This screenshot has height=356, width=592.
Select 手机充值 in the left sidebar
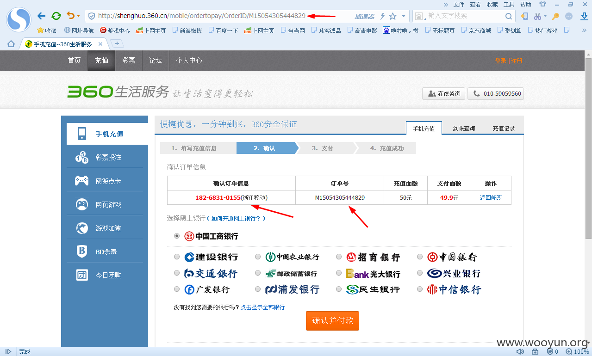click(x=107, y=134)
